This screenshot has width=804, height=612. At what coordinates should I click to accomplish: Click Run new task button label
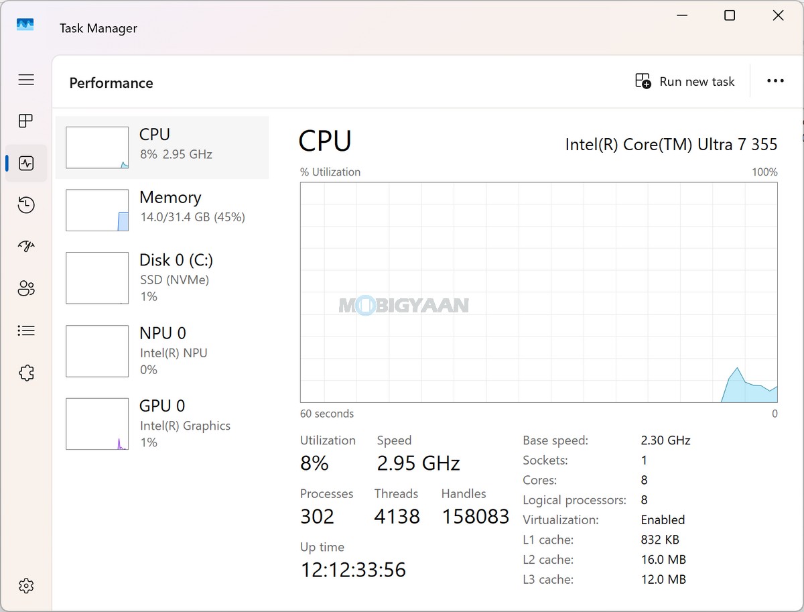pyautogui.click(x=697, y=81)
